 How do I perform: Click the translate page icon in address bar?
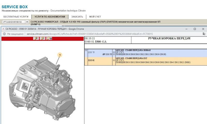click(x=204, y=34)
